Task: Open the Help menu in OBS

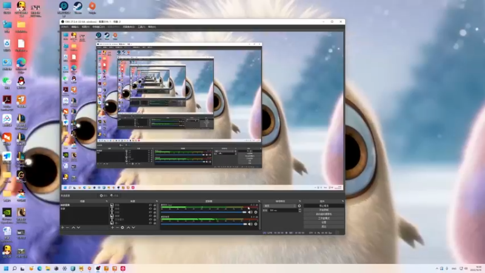Action: [152, 27]
